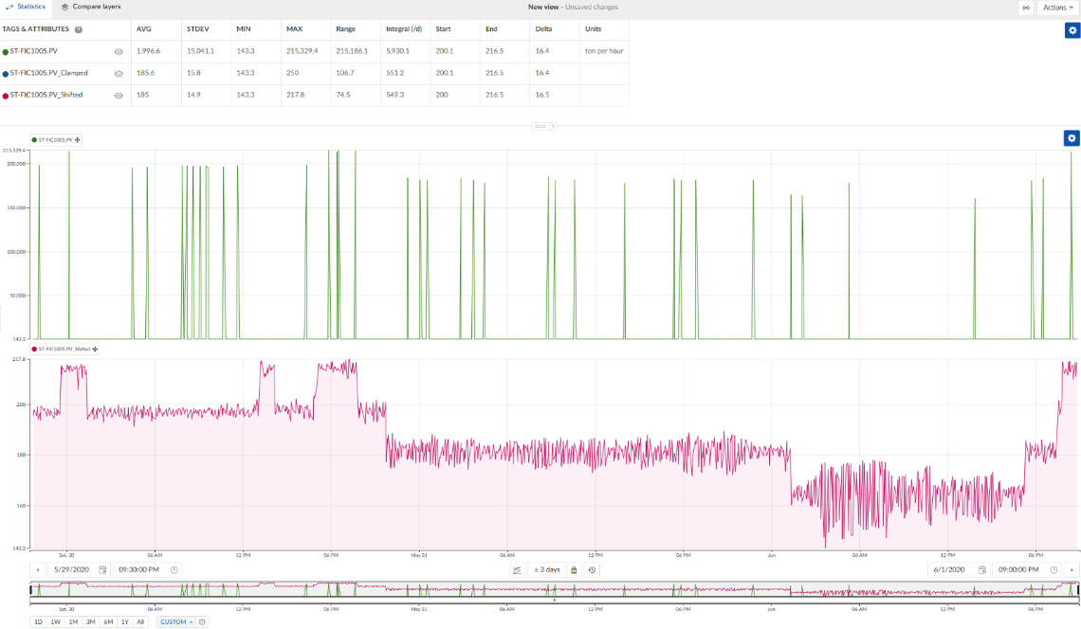
Task: Click the magenta color dot of ST-FIC1005.PV_Shifted
Action: coord(6,96)
